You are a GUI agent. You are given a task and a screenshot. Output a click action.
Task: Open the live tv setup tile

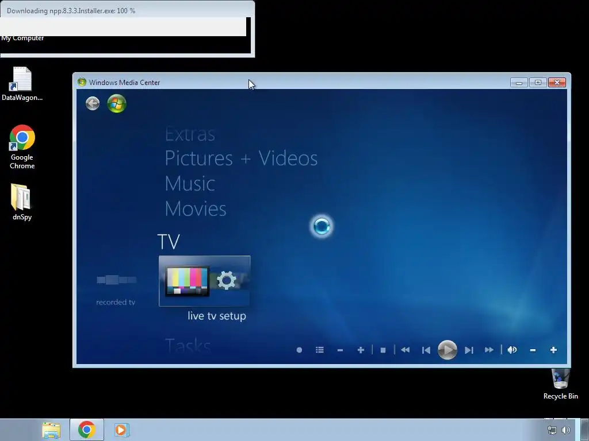(204, 281)
